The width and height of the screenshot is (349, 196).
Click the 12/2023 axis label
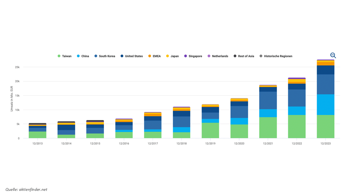[326, 143]
